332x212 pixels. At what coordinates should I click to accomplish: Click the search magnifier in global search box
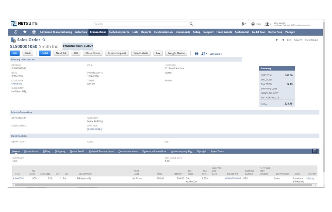pos(191,24)
